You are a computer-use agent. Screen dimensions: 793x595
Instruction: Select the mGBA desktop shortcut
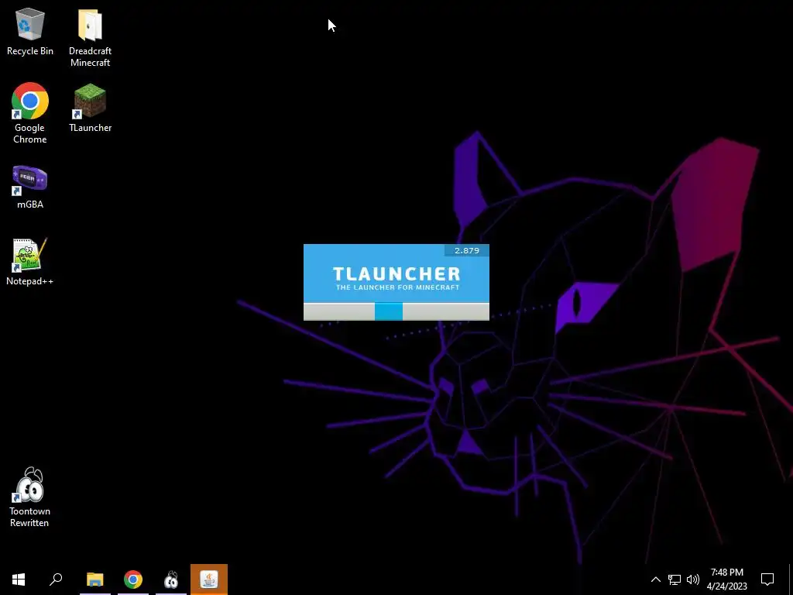coord(30,187)
